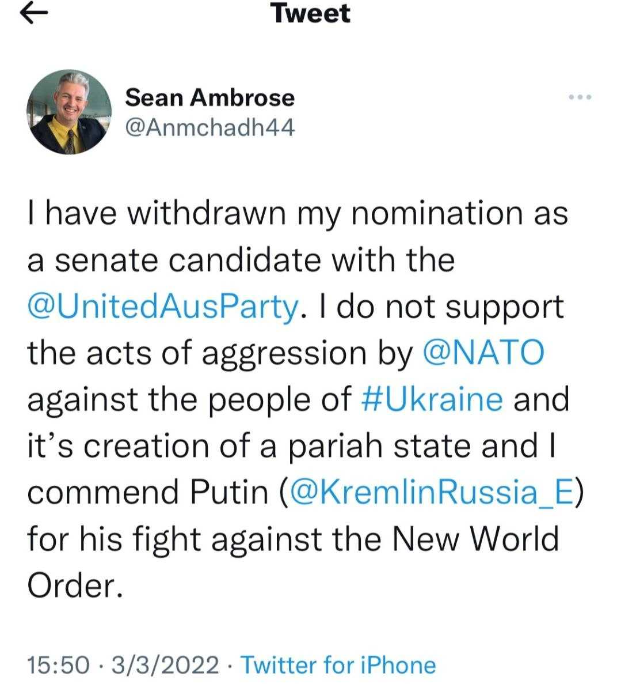621x684 pixels.
Task: Tap the final word 'Order.'
Action: tap(75, 585)
